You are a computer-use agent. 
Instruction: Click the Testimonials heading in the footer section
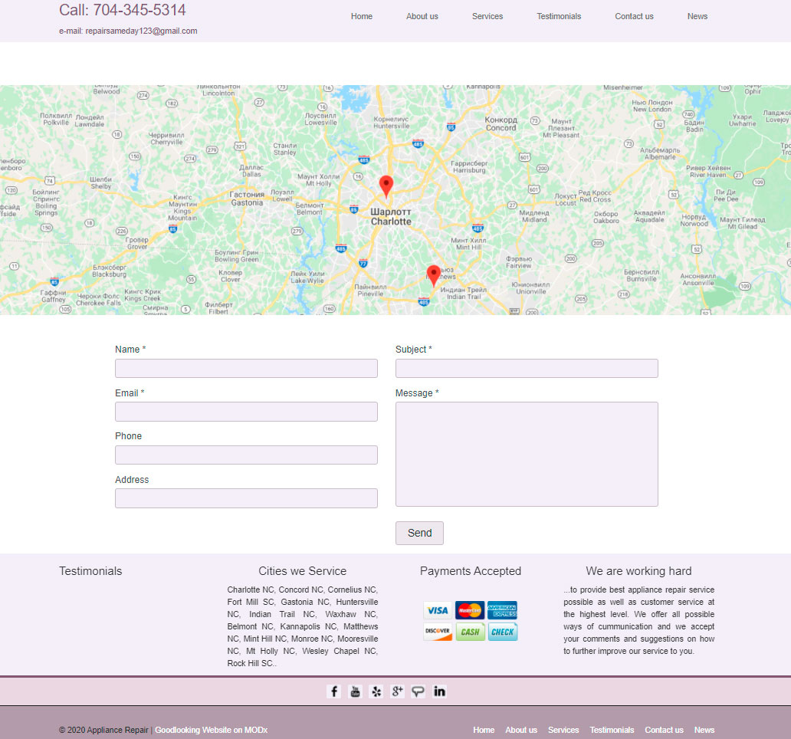[x=90, y=571]
